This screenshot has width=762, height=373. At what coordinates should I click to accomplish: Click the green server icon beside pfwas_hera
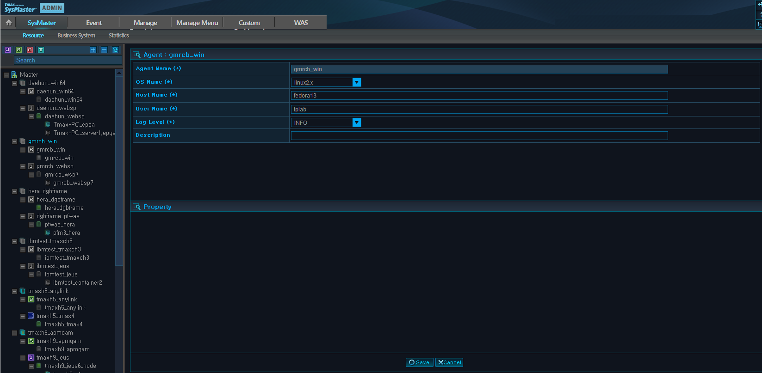[39, 225]
